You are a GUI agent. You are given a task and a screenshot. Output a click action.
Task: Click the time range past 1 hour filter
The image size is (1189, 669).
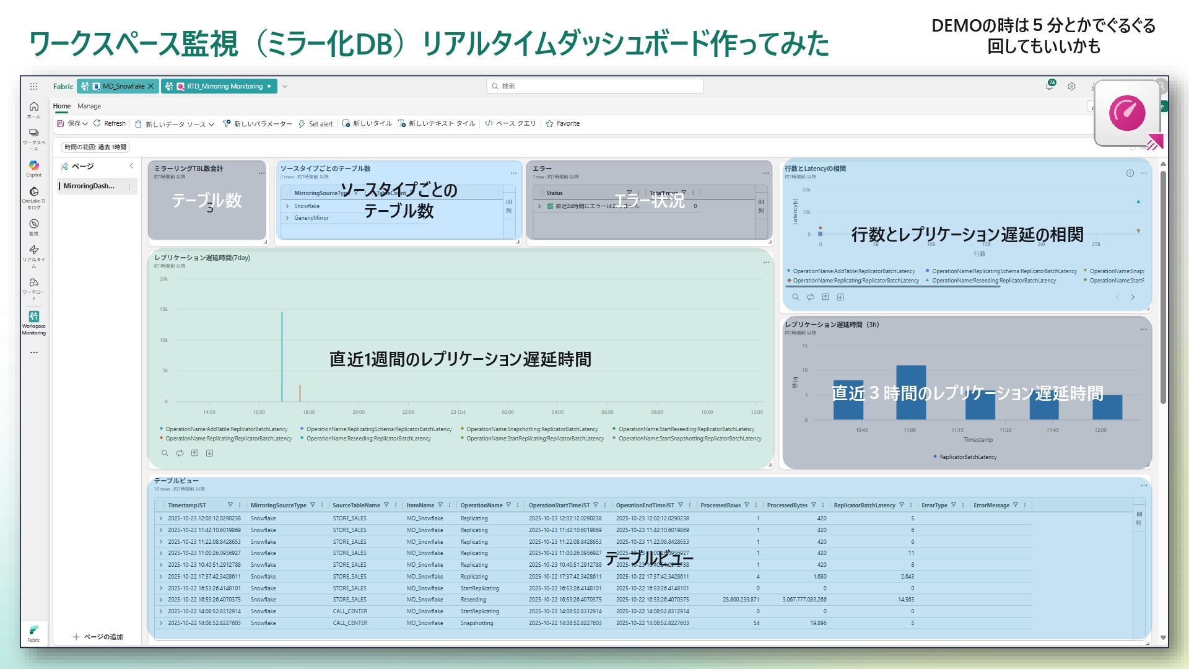pos(95,147)
